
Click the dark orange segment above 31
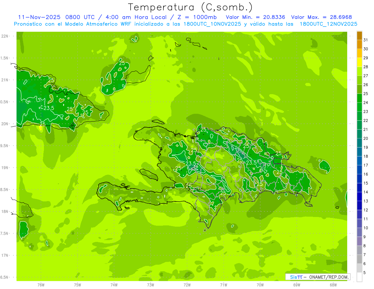[359, 36]
